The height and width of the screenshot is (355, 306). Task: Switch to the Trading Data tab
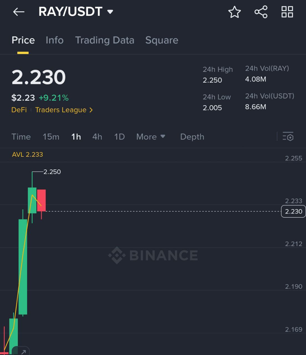pos(105,40)
